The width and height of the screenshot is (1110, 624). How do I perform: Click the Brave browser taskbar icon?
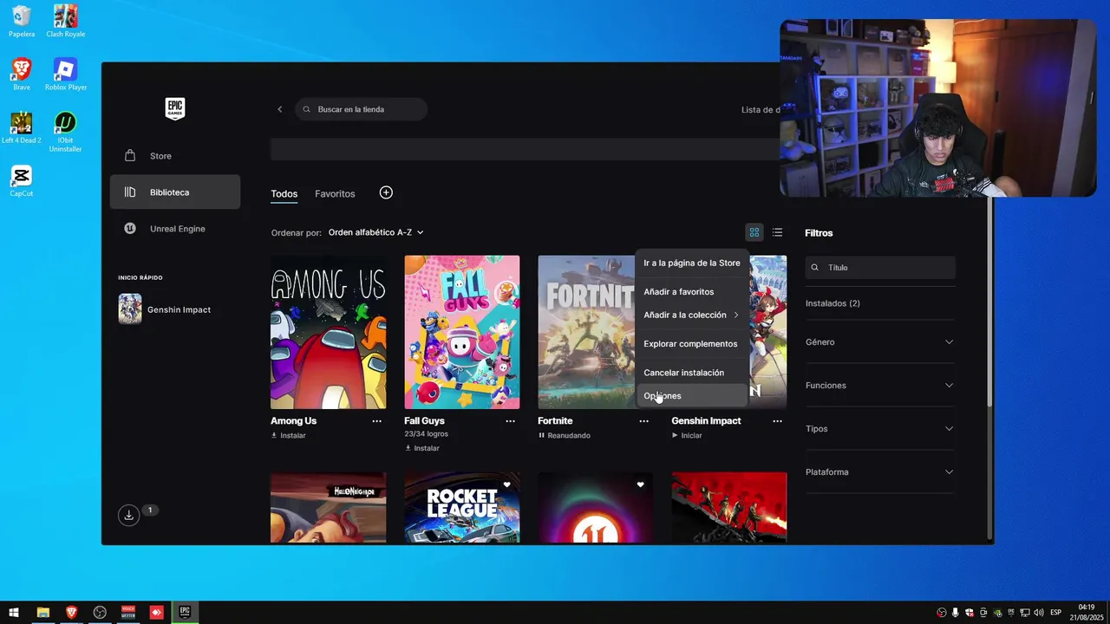[71, 613]
